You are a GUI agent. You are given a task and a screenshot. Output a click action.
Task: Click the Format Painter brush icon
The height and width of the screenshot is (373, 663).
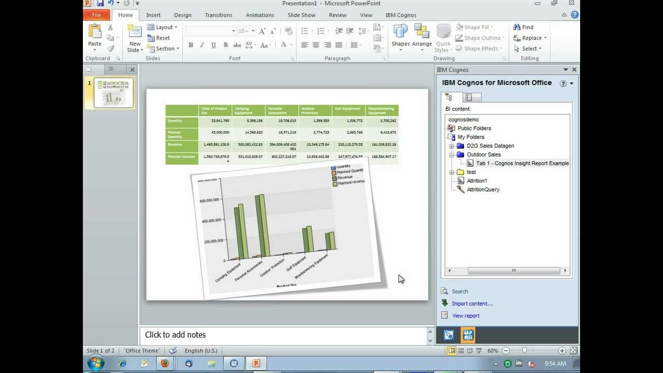tap(110, 48)
